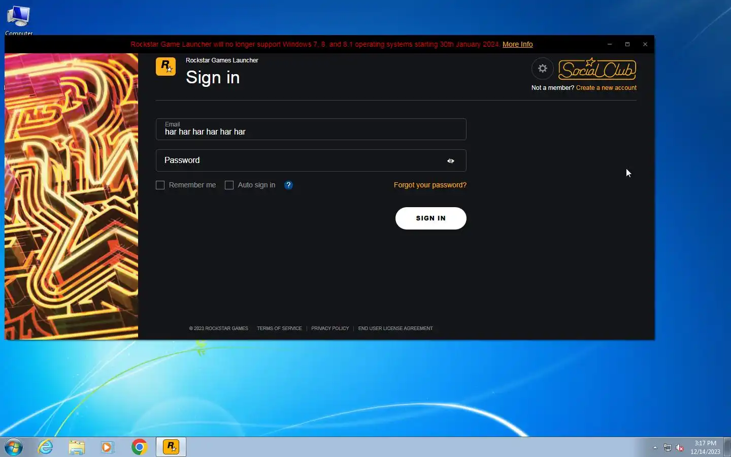Open the Terms of Service footer link
731x457 pixels.
(x=279, y=329)
